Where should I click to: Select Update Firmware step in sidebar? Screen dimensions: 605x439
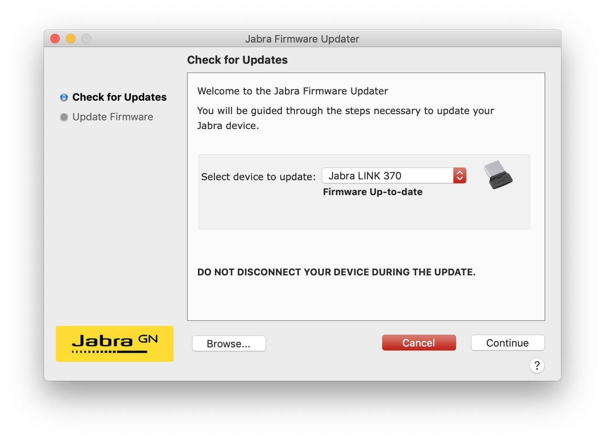click(x=113, y=117)
